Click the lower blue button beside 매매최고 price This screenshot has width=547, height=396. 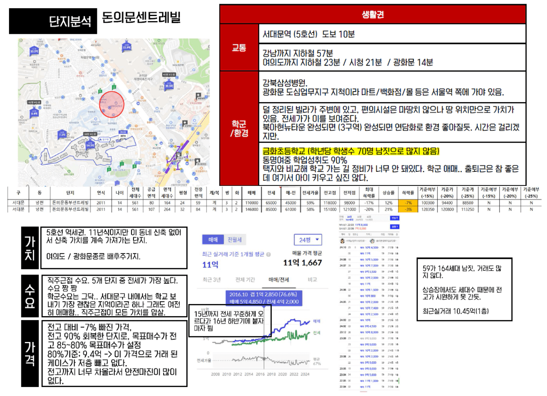click(x=395, y=227)
